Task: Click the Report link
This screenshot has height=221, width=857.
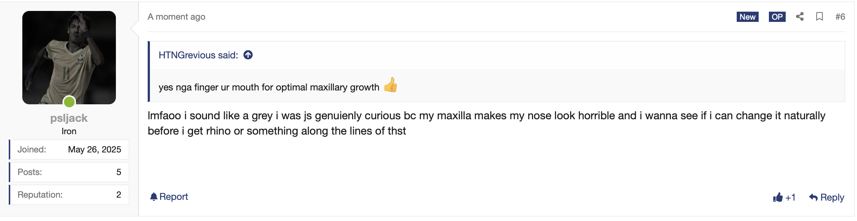Action: pos(174,197)
